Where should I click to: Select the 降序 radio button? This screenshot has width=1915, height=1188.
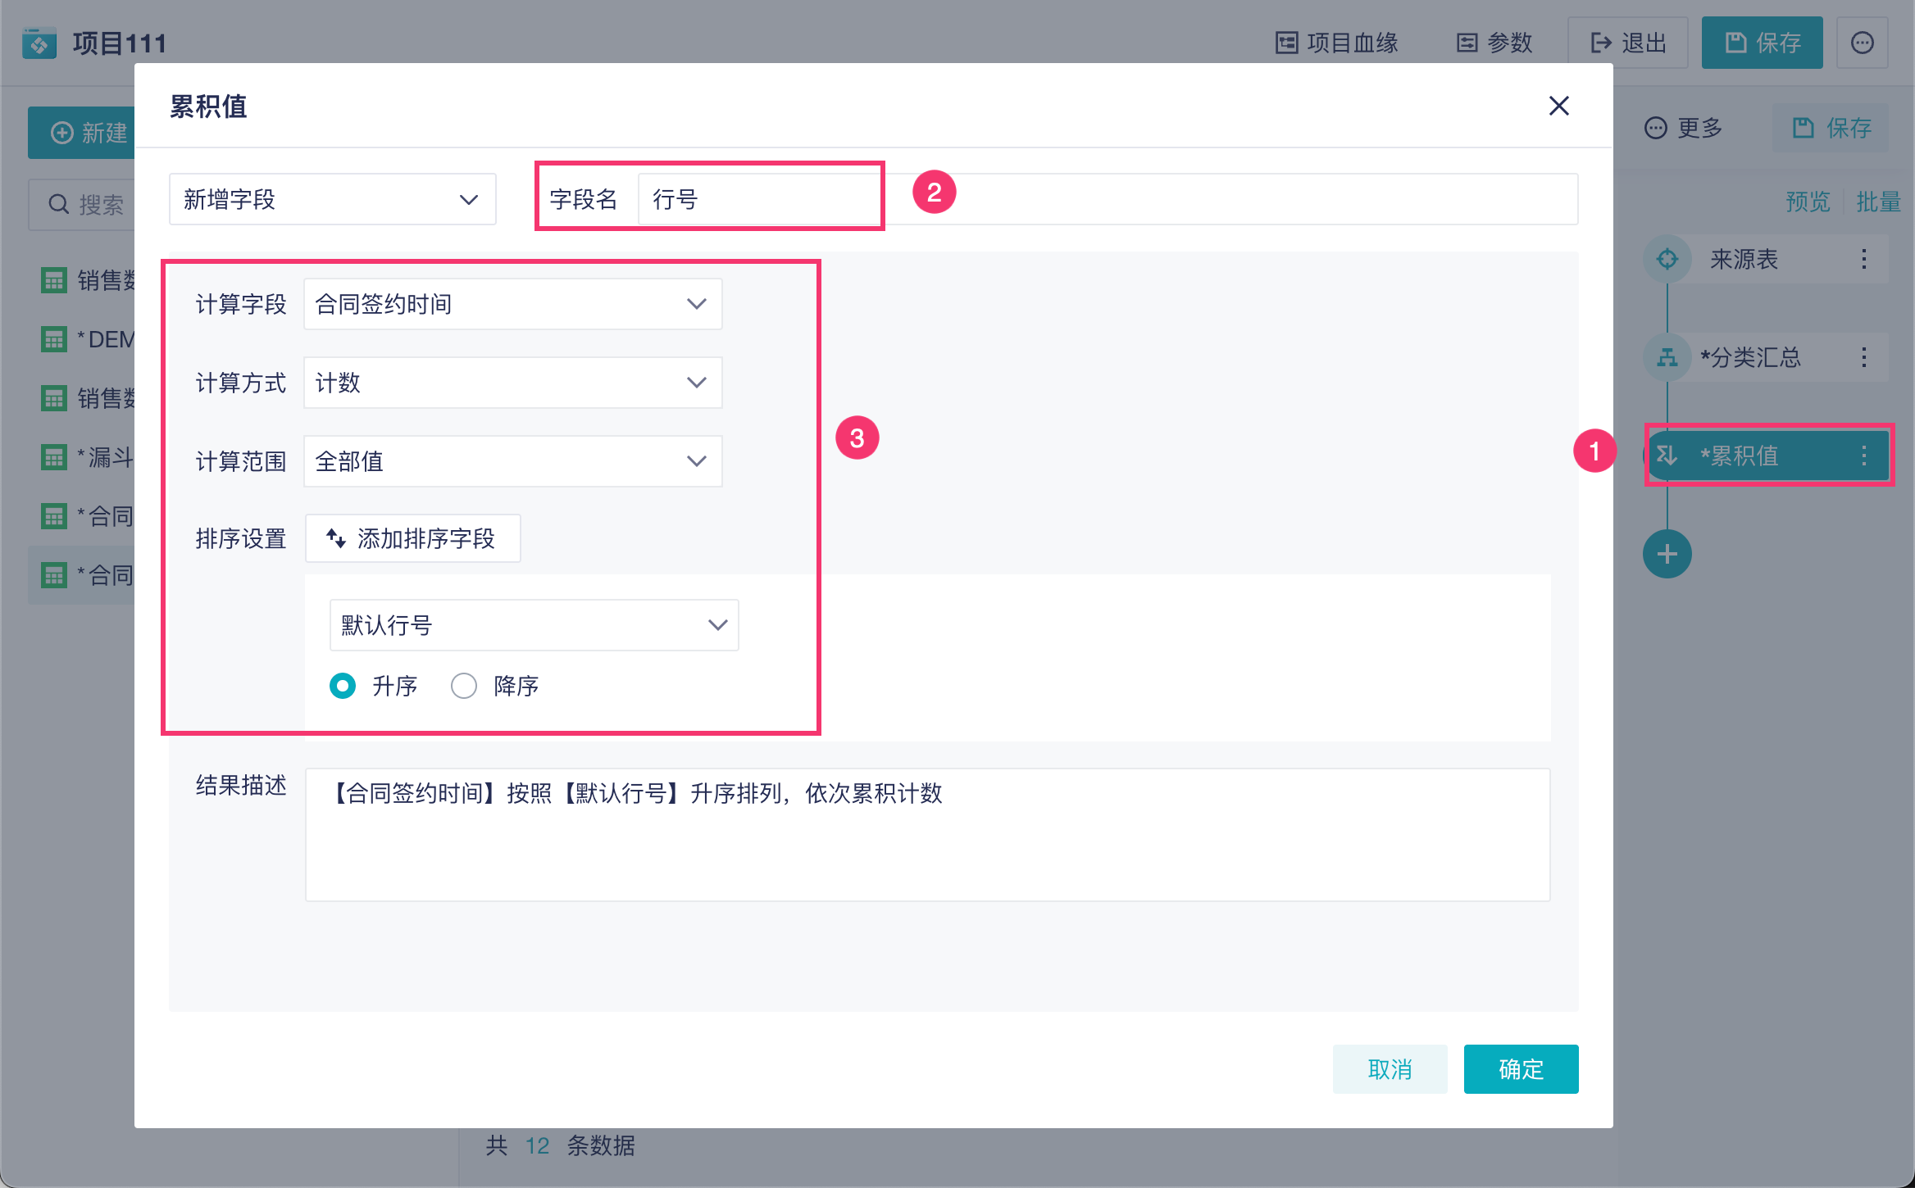(x=464, y=686)
